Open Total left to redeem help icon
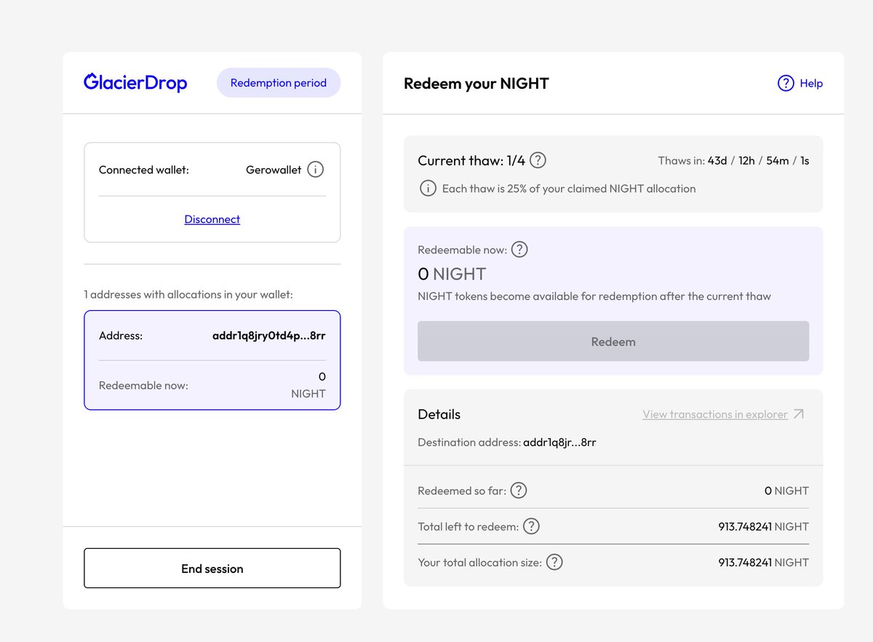Viewport: 873px width, 642px height. click(531, 526)
